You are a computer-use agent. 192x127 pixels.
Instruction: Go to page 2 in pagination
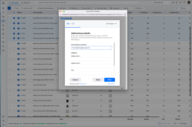point(162,123)
